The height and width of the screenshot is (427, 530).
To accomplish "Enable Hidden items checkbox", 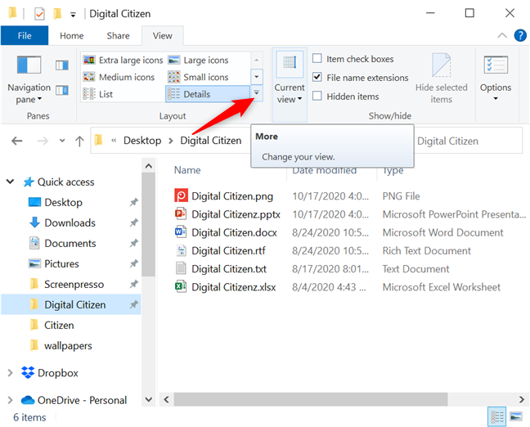I will point(317,96).
